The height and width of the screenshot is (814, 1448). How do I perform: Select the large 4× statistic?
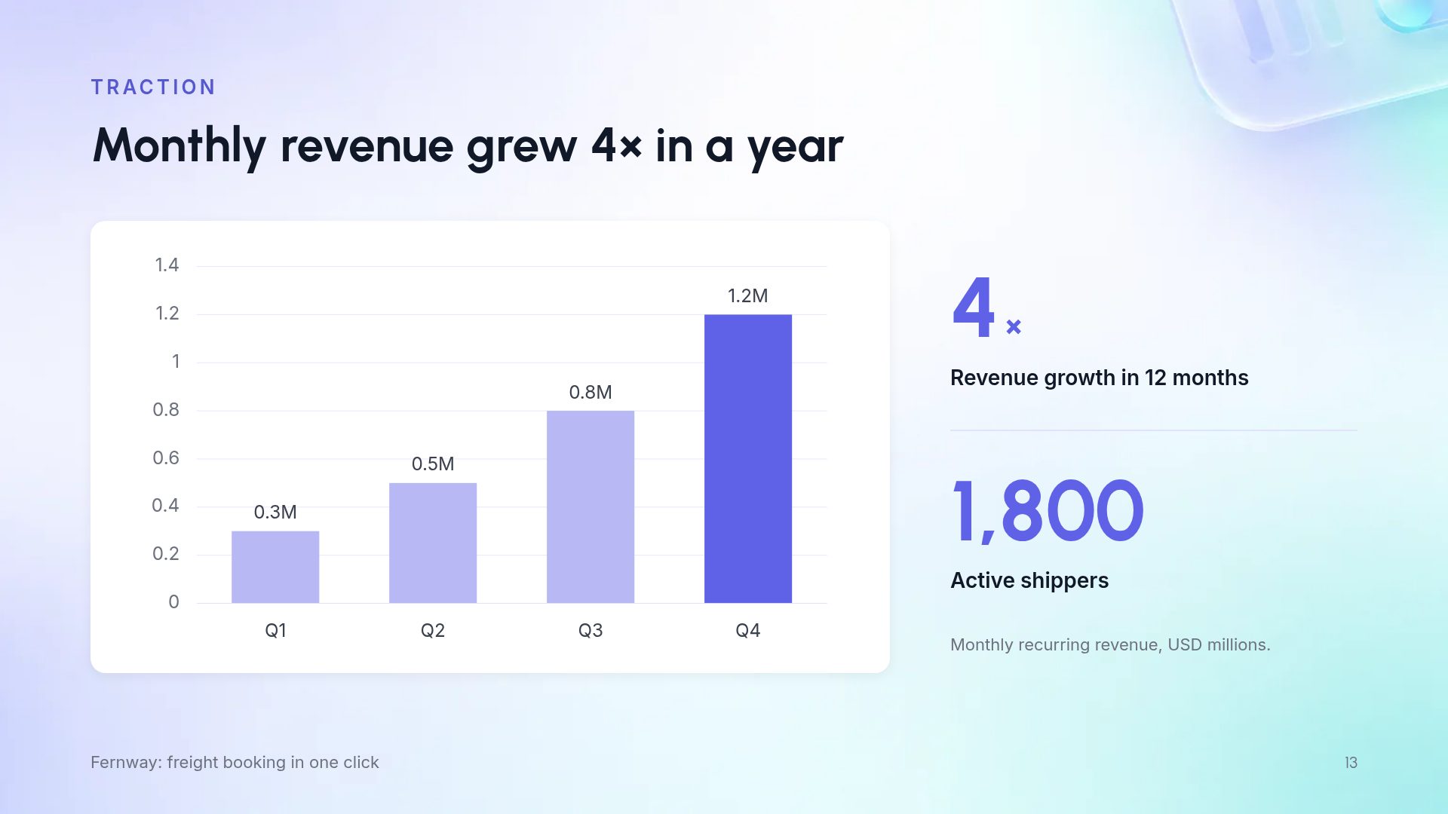[987, 308]
